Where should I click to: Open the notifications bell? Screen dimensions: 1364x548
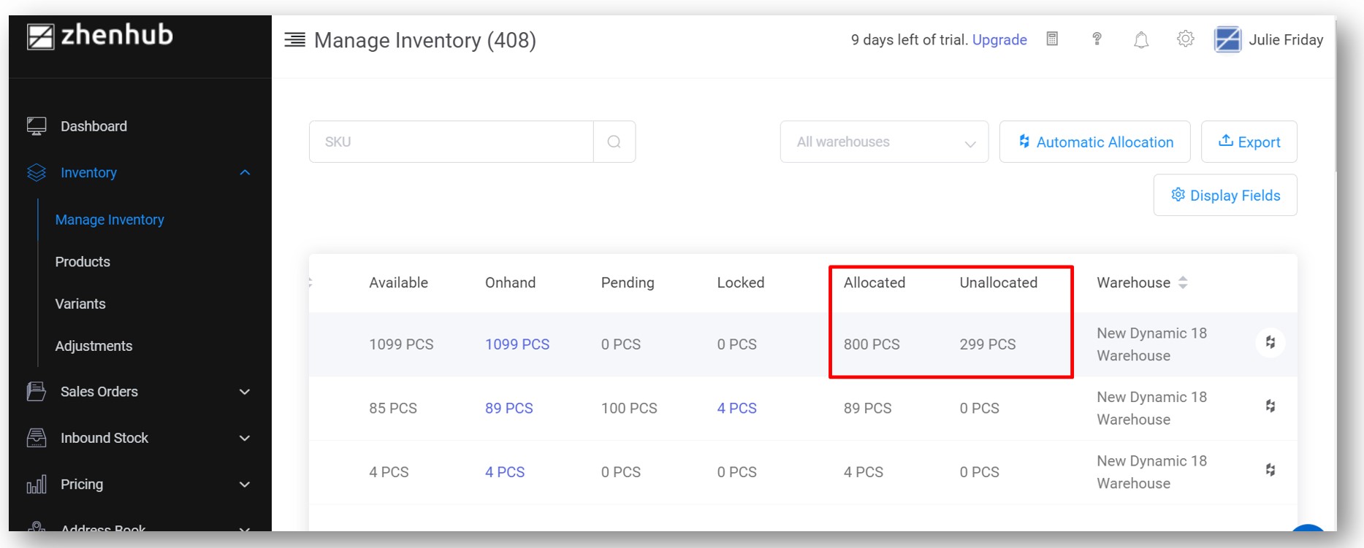pos(1141,39)
